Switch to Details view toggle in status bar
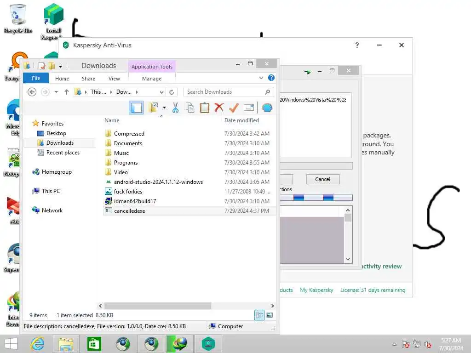Viewport: 471px width, 353px height. coord(259,315)
